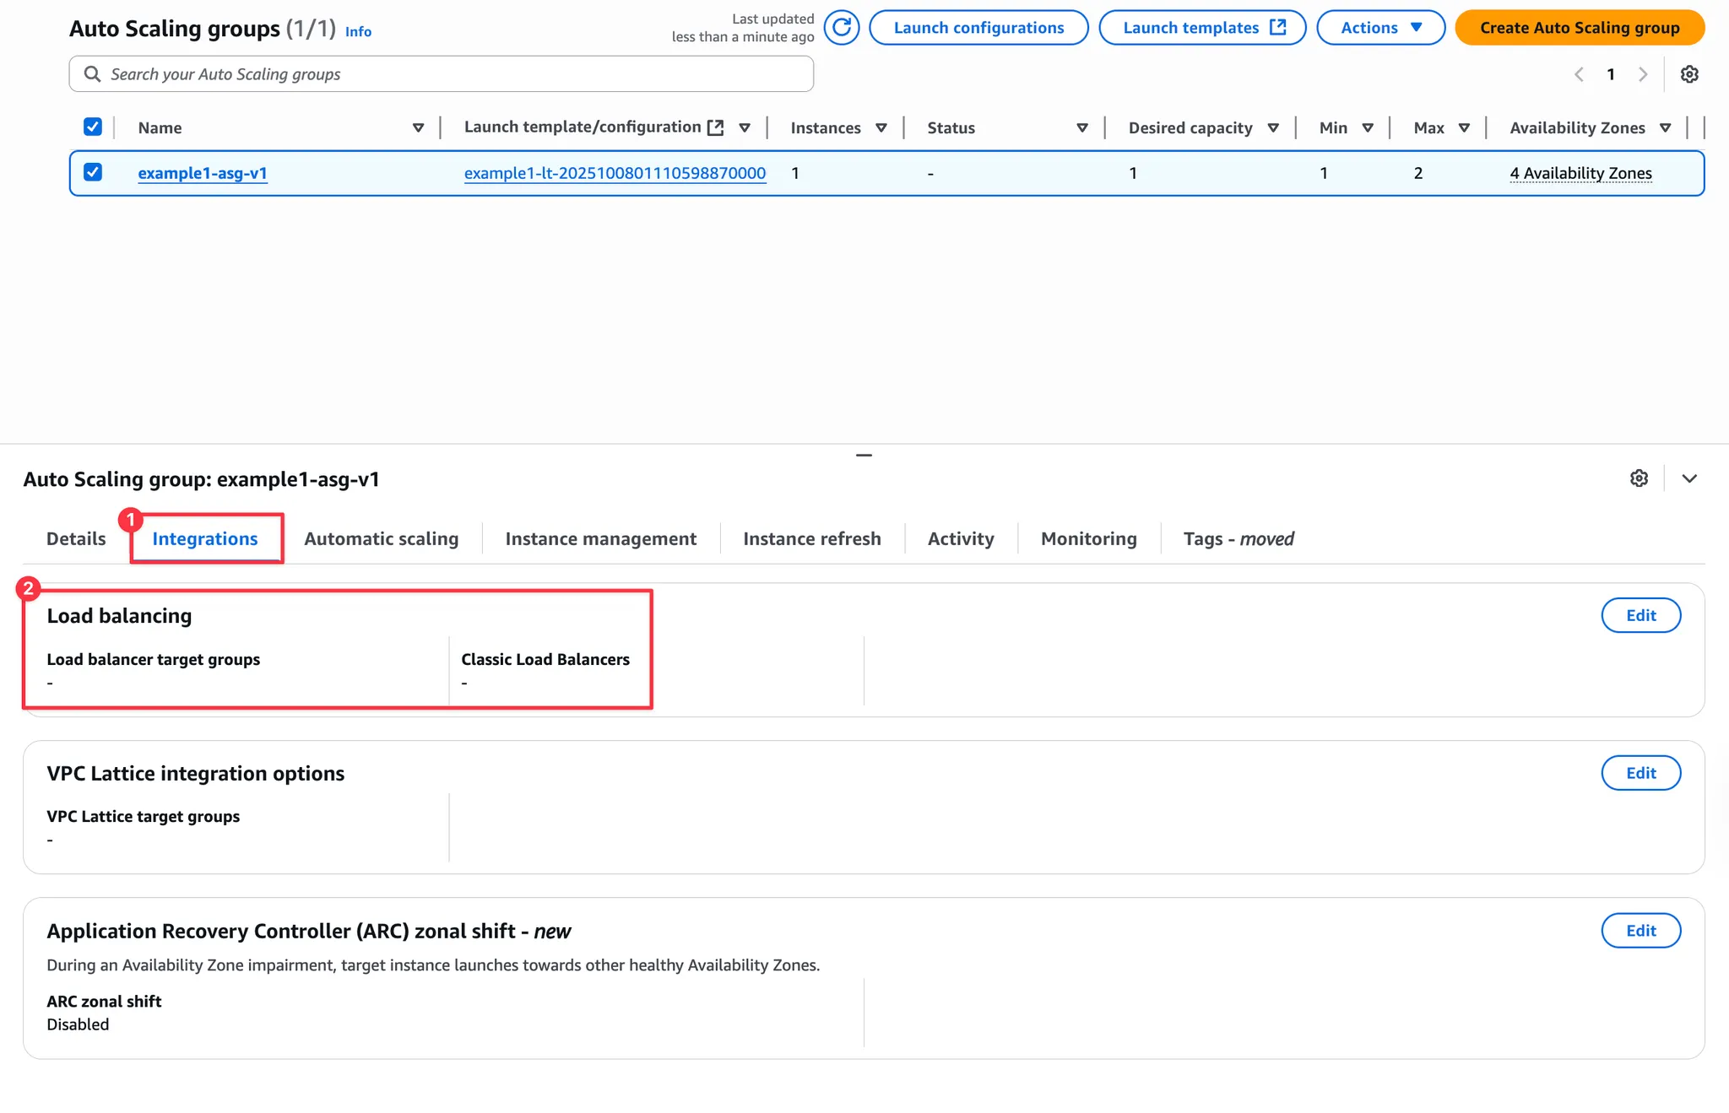Click the next page arrow icon
This screenshot has width=1729, height=1113.
(x=1643, y=74)
